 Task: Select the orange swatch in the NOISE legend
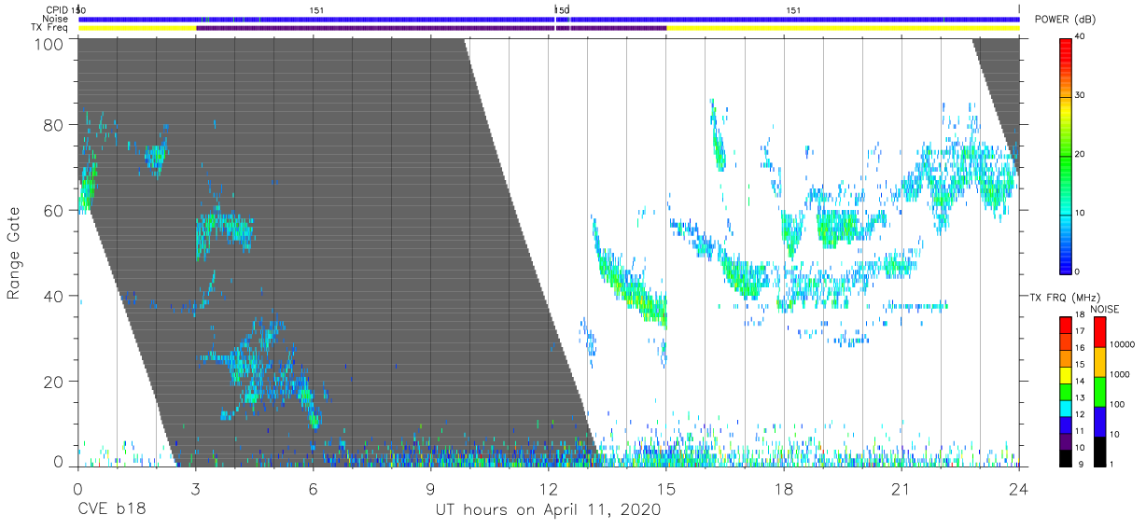pos(1099,362)
